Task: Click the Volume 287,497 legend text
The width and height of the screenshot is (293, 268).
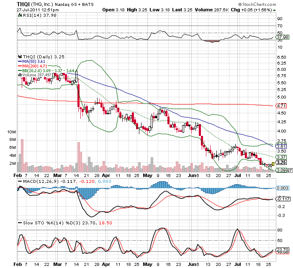Action: [x=37, y=75]
